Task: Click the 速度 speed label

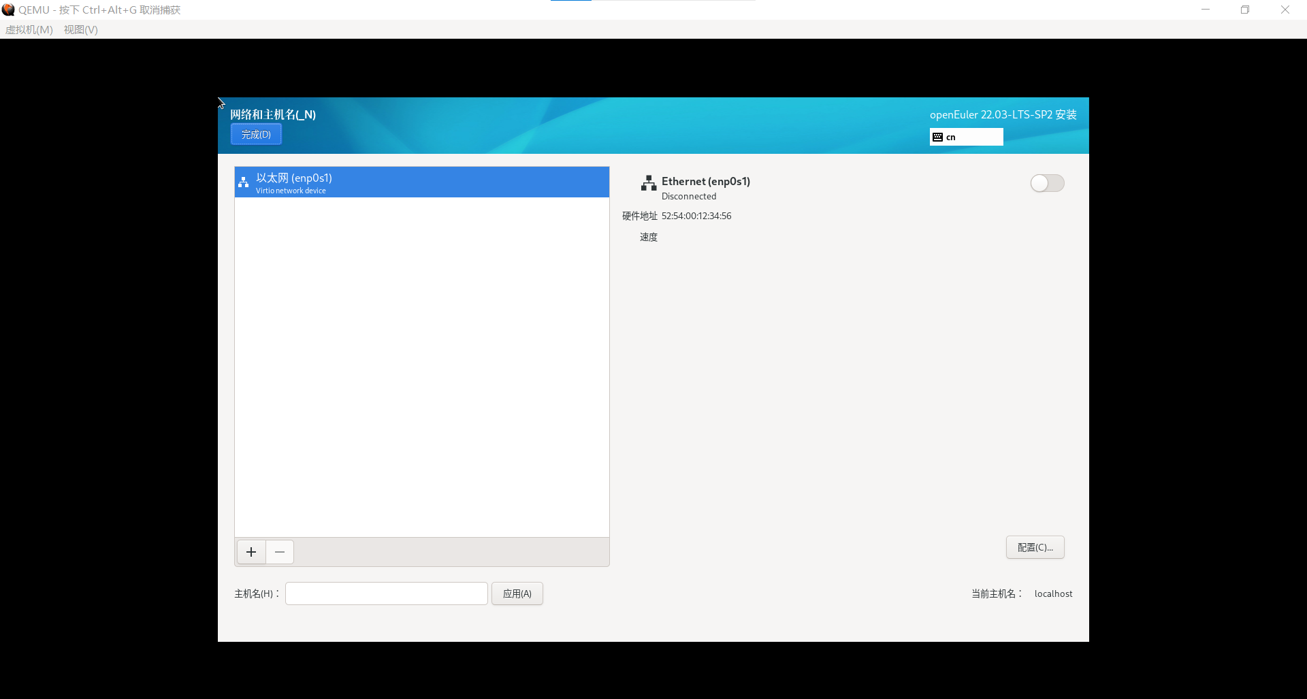Action: tap(649, 237)
